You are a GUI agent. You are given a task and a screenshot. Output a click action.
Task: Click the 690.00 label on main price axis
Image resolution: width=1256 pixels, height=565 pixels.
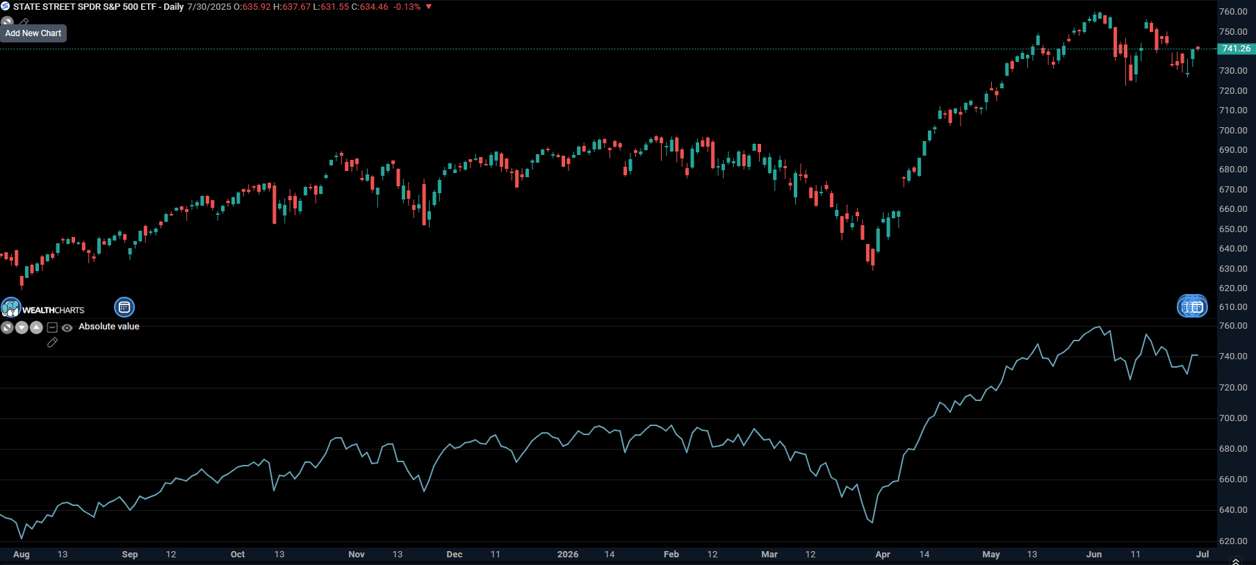1233,150
